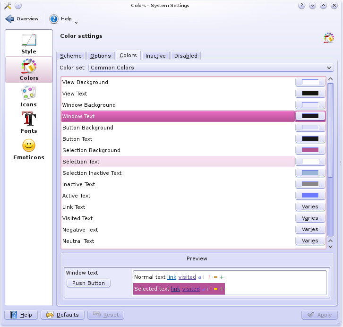Restore settings with Defaults button
Image resolution: width=343 pixels, height=327 pixels.
pos(62,315)
